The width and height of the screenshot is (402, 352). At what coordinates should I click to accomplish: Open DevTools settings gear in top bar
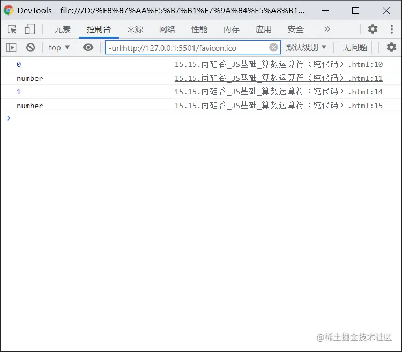click(373, 29)
